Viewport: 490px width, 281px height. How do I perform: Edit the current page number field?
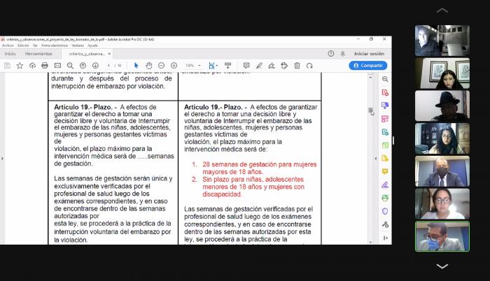[x=108, y=66]
